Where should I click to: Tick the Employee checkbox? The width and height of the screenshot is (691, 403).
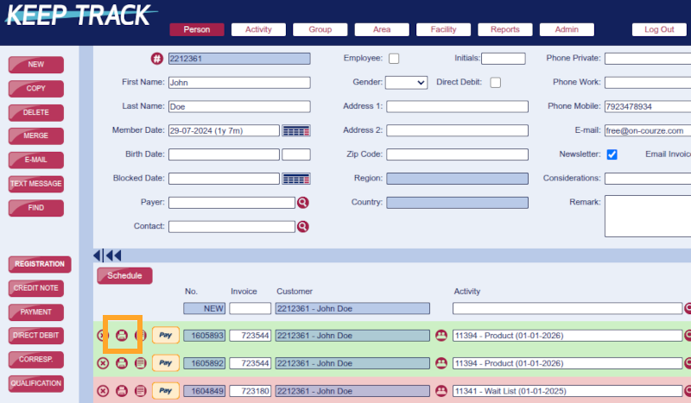[x=394, y=59]
